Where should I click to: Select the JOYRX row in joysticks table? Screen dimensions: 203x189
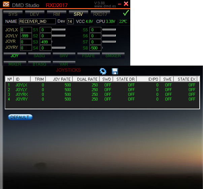[102, 95]
